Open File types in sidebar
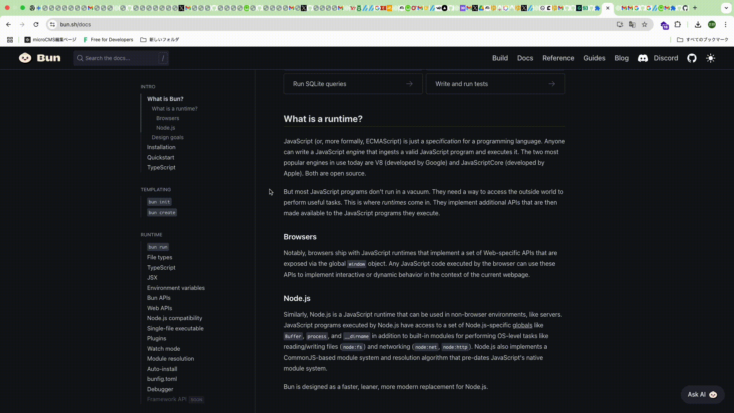Screen dimensions: 734x413 [x=159, y=257]
